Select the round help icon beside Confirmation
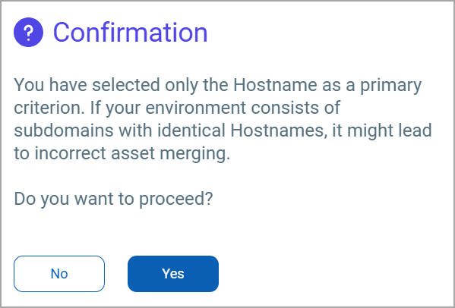The image size is (455, 308). (28, 32)
